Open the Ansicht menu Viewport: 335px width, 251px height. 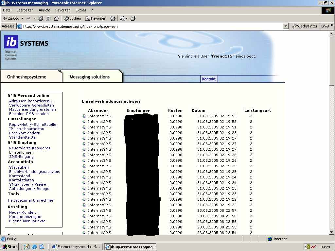[44, 10]
